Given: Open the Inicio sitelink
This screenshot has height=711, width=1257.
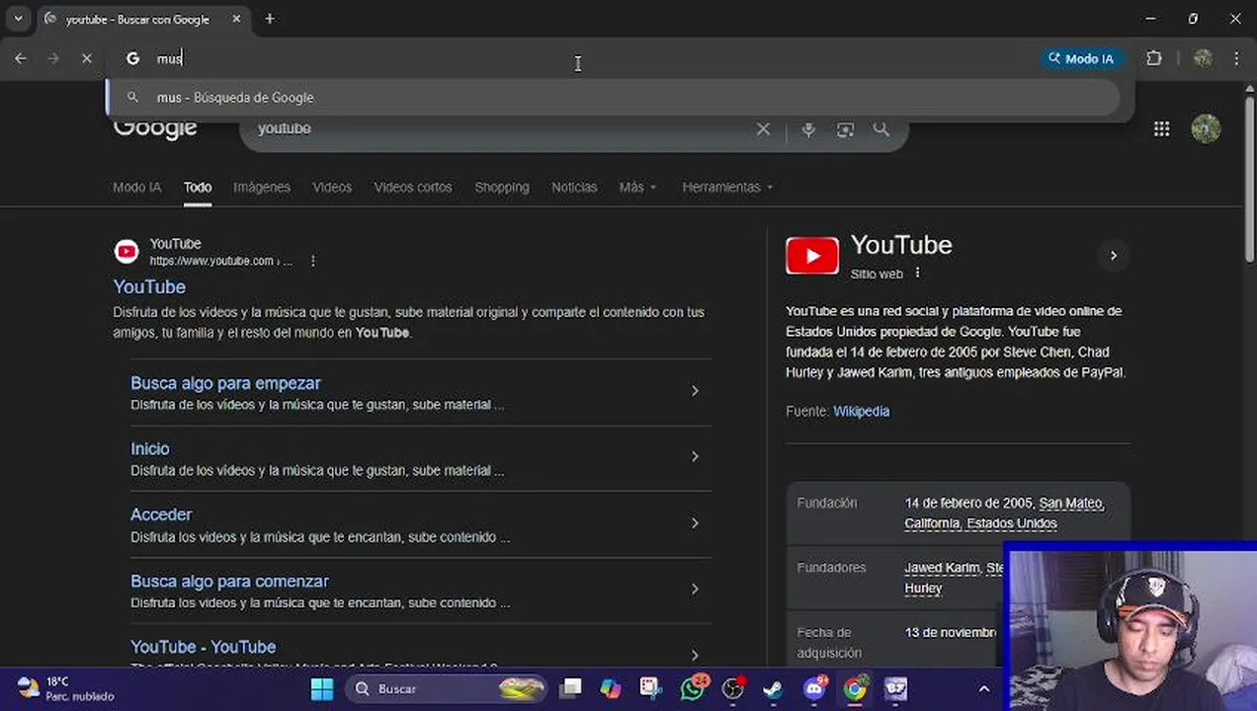Looking at the screenshot, I should pyautogui.click(x=150, y=448).
